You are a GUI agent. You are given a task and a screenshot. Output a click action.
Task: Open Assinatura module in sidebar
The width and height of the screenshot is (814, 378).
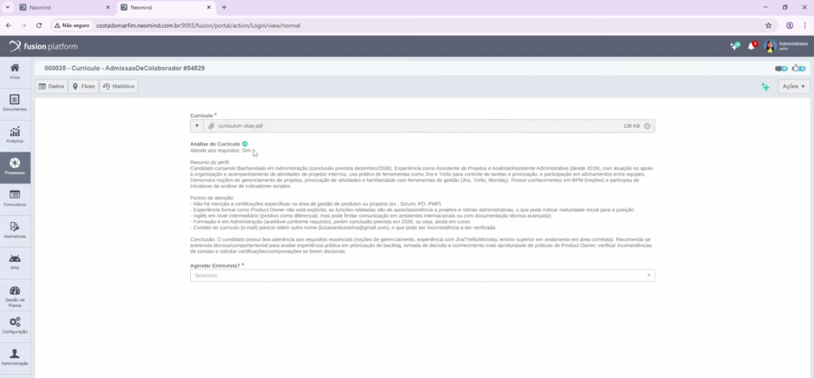pyautogui.click(x=14, y=229)
